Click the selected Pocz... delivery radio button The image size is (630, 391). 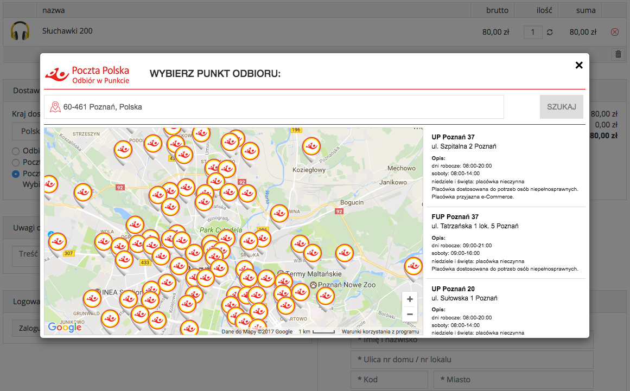[x=16, y=174]
